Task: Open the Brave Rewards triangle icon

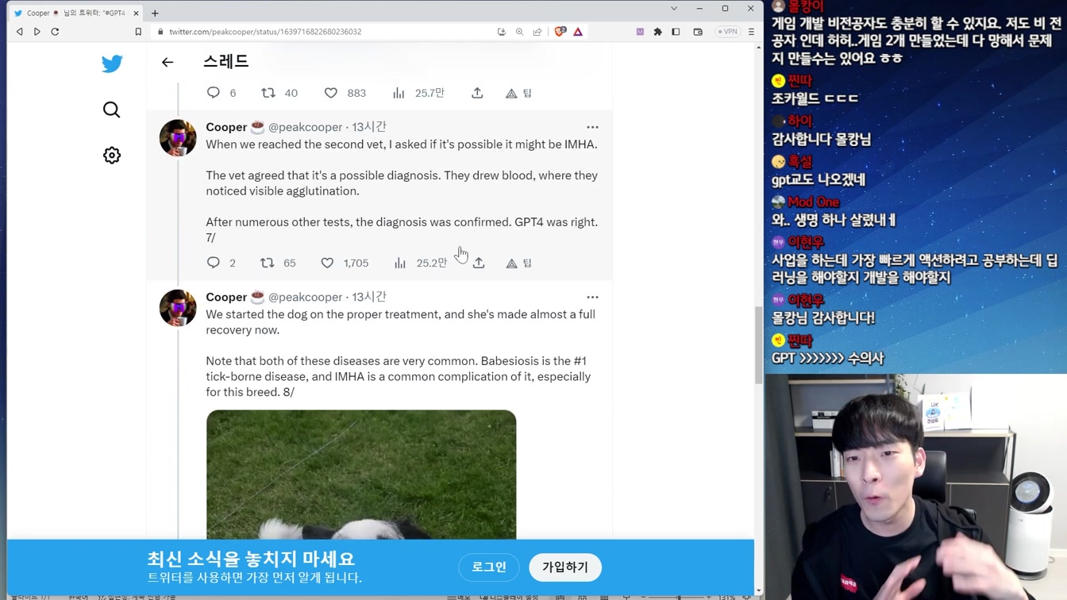Action: (x=578, y=32)
